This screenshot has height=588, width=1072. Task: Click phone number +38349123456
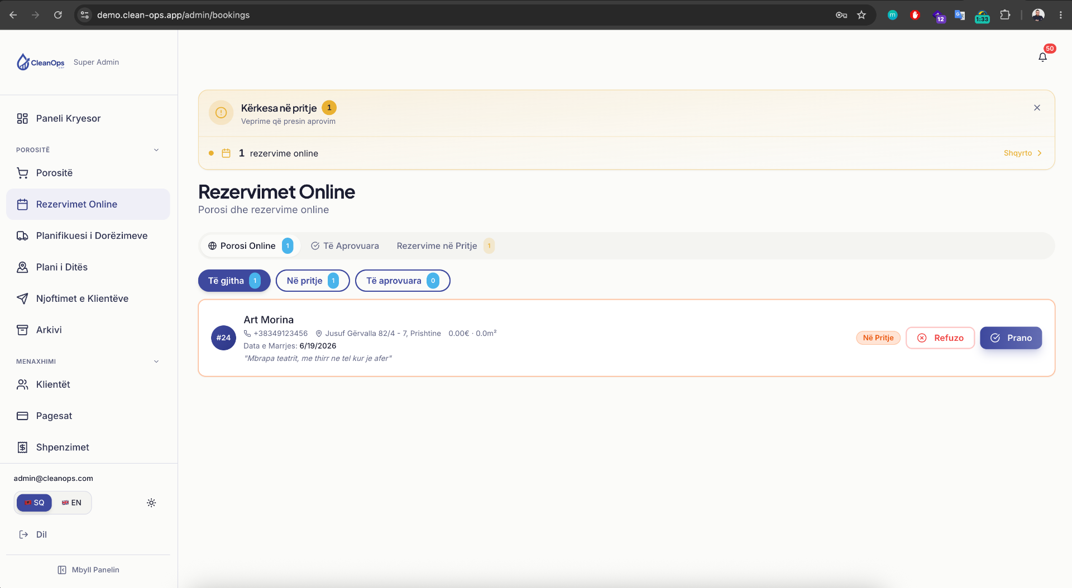(x=280, y=334)
